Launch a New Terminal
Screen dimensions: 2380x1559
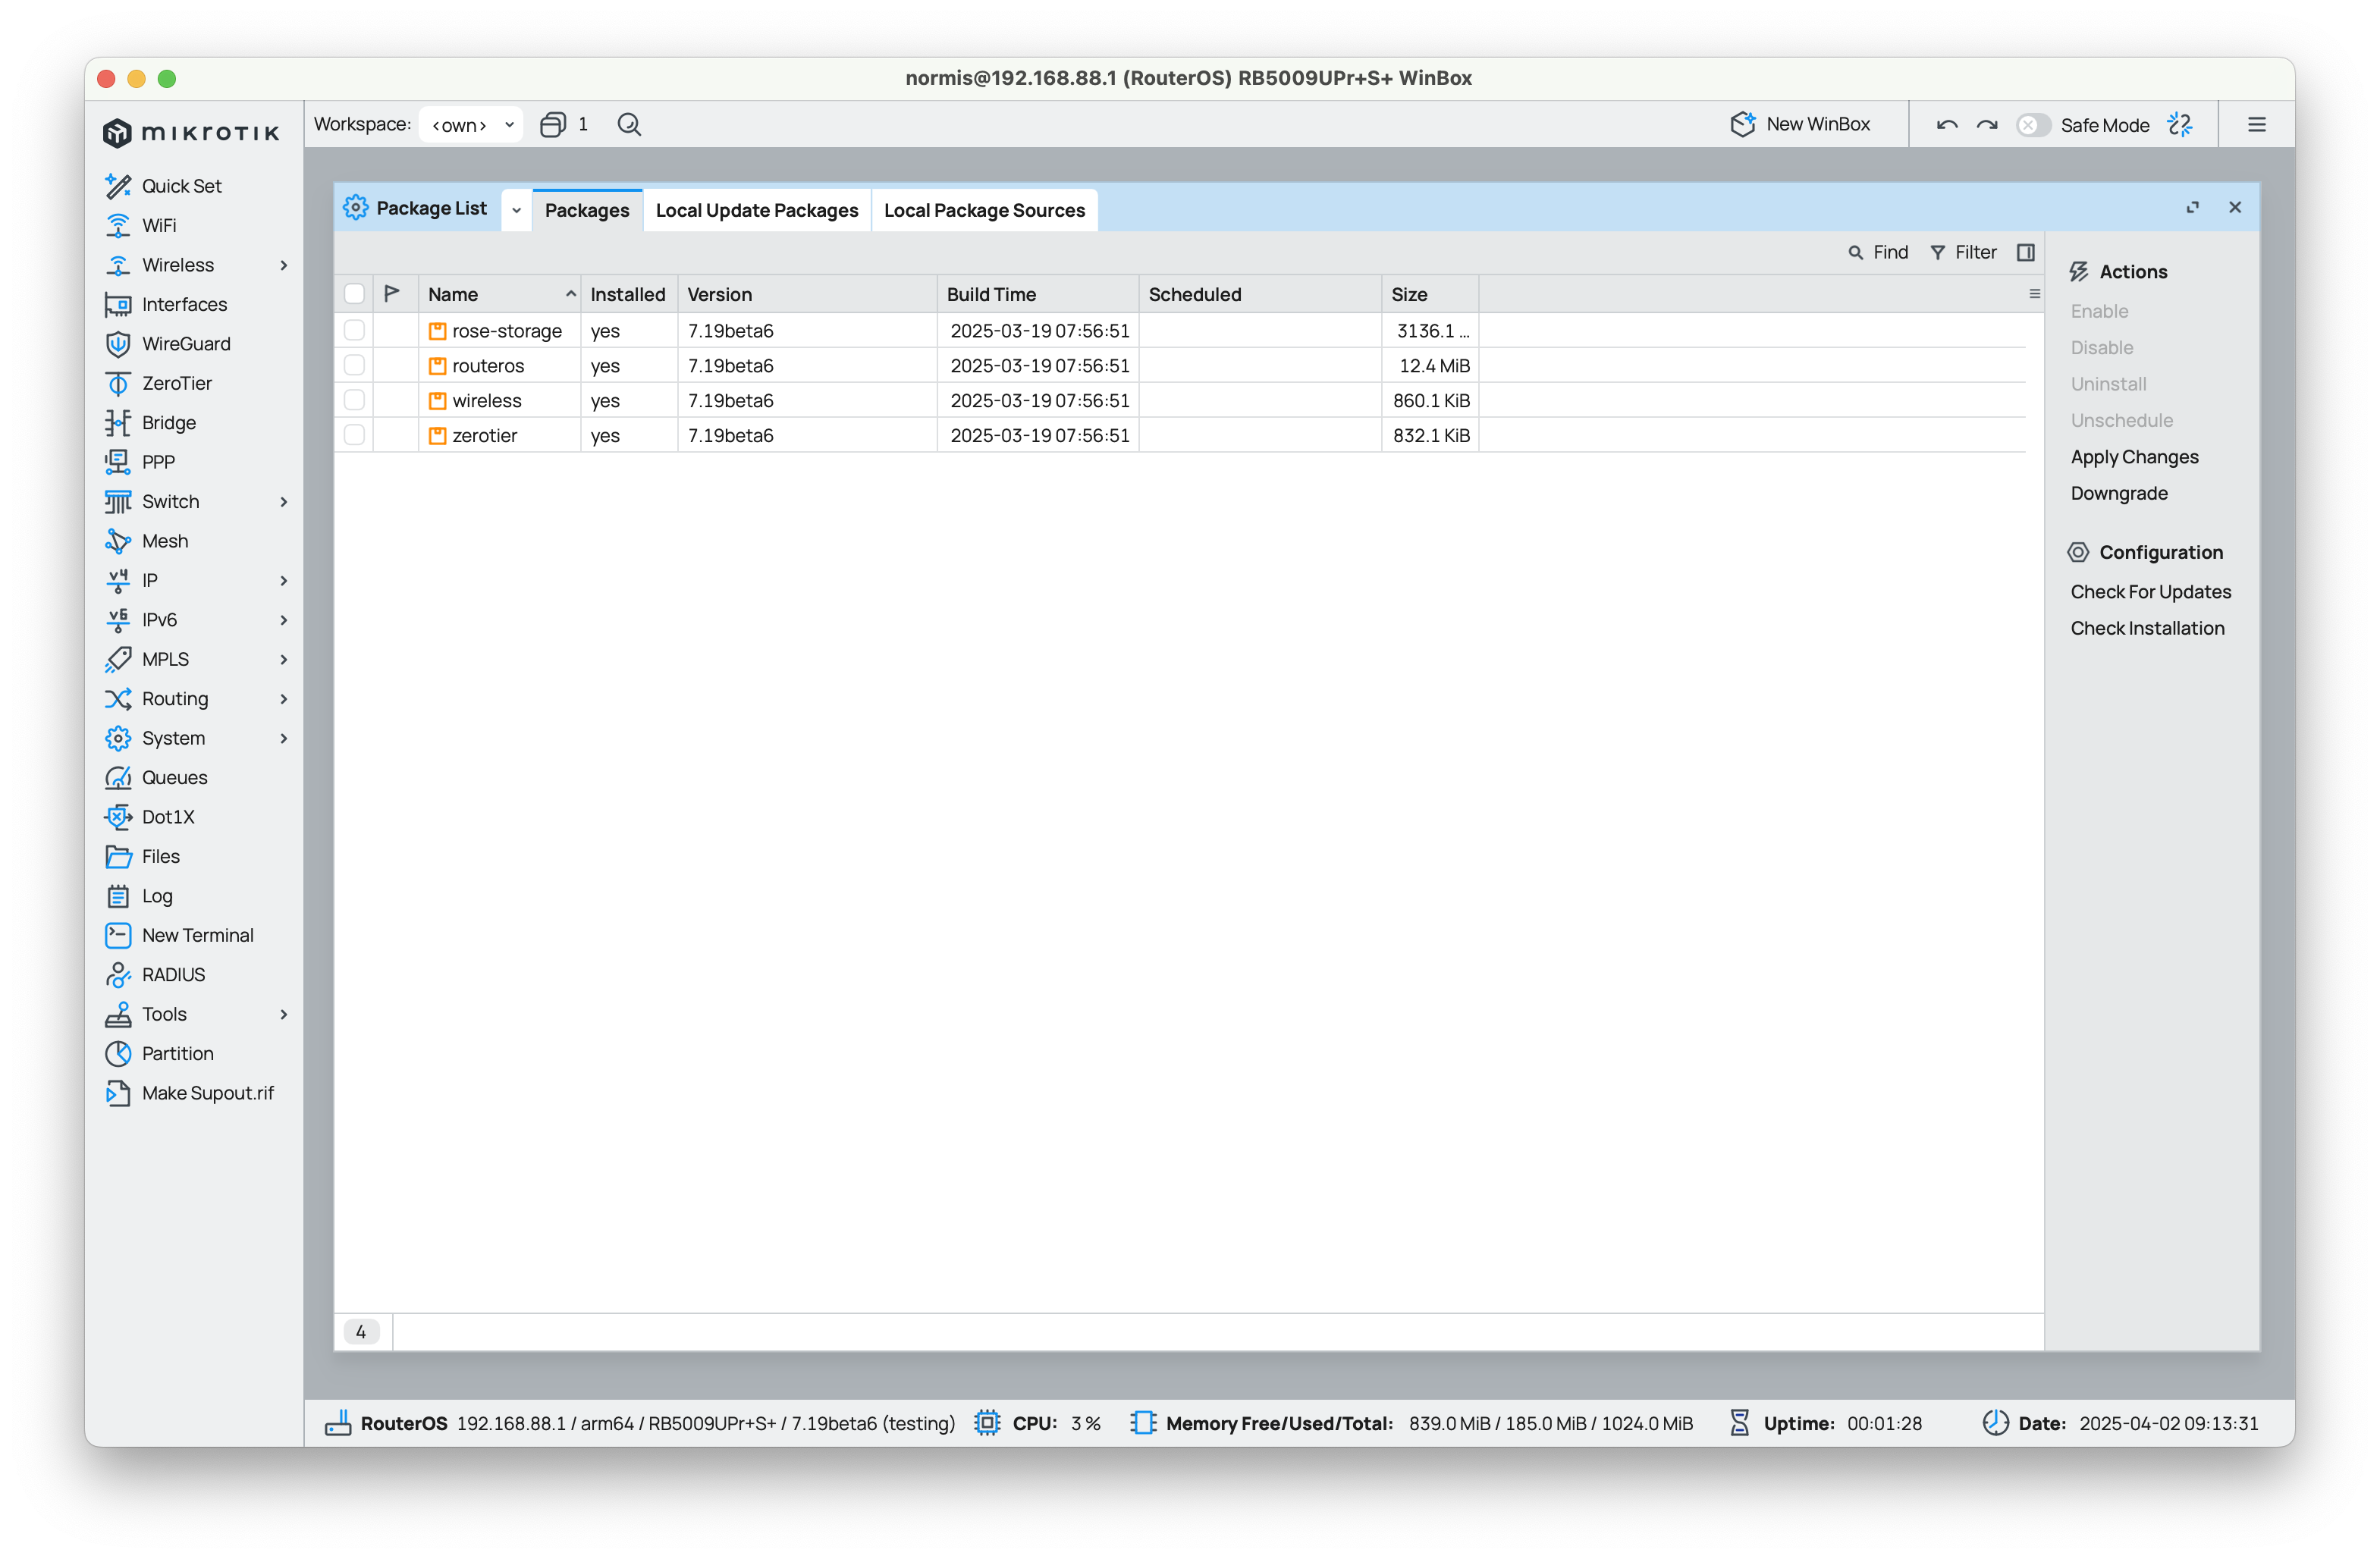198,935
